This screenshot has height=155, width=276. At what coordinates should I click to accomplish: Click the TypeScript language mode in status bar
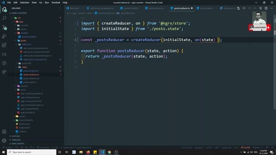coord(226,147)
